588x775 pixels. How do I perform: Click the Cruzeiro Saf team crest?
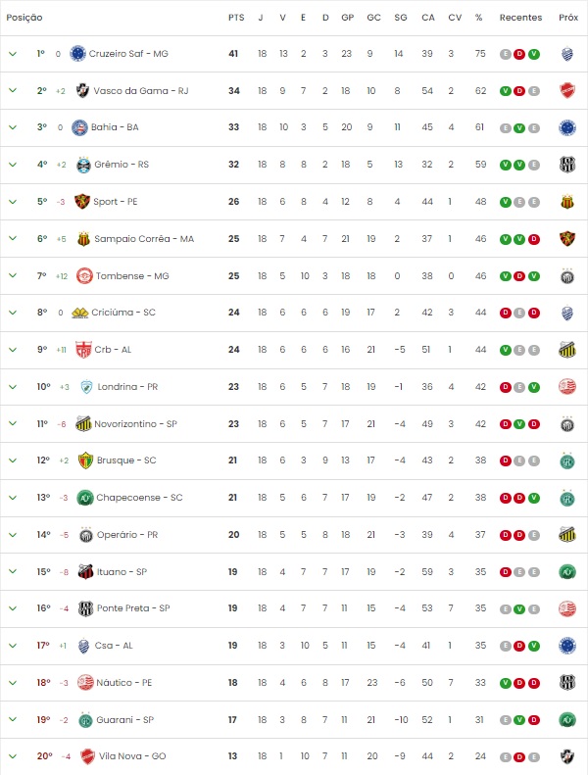point(77,54)
